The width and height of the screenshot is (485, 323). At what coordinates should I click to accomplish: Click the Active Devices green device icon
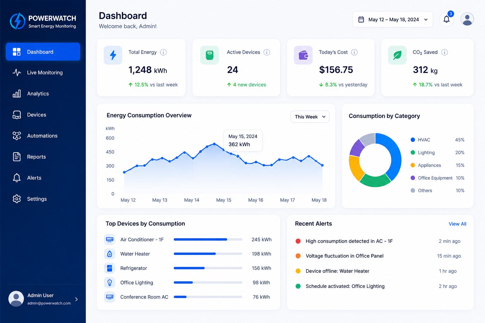pos(209,55)
